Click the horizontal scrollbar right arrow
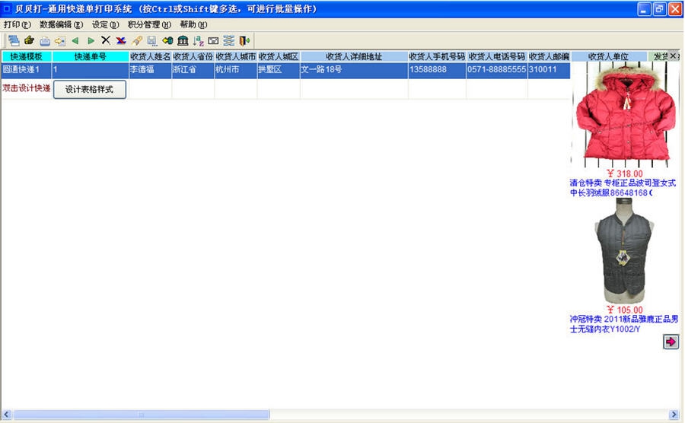This screenshot has height=423, width=685. tap(674, 415)
